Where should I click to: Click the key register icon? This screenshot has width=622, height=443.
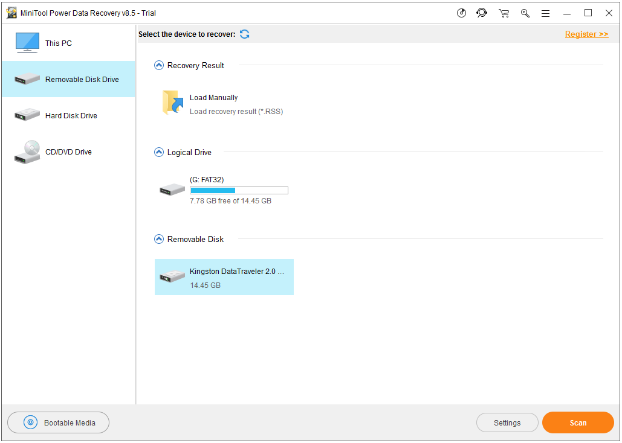(525, 13)
